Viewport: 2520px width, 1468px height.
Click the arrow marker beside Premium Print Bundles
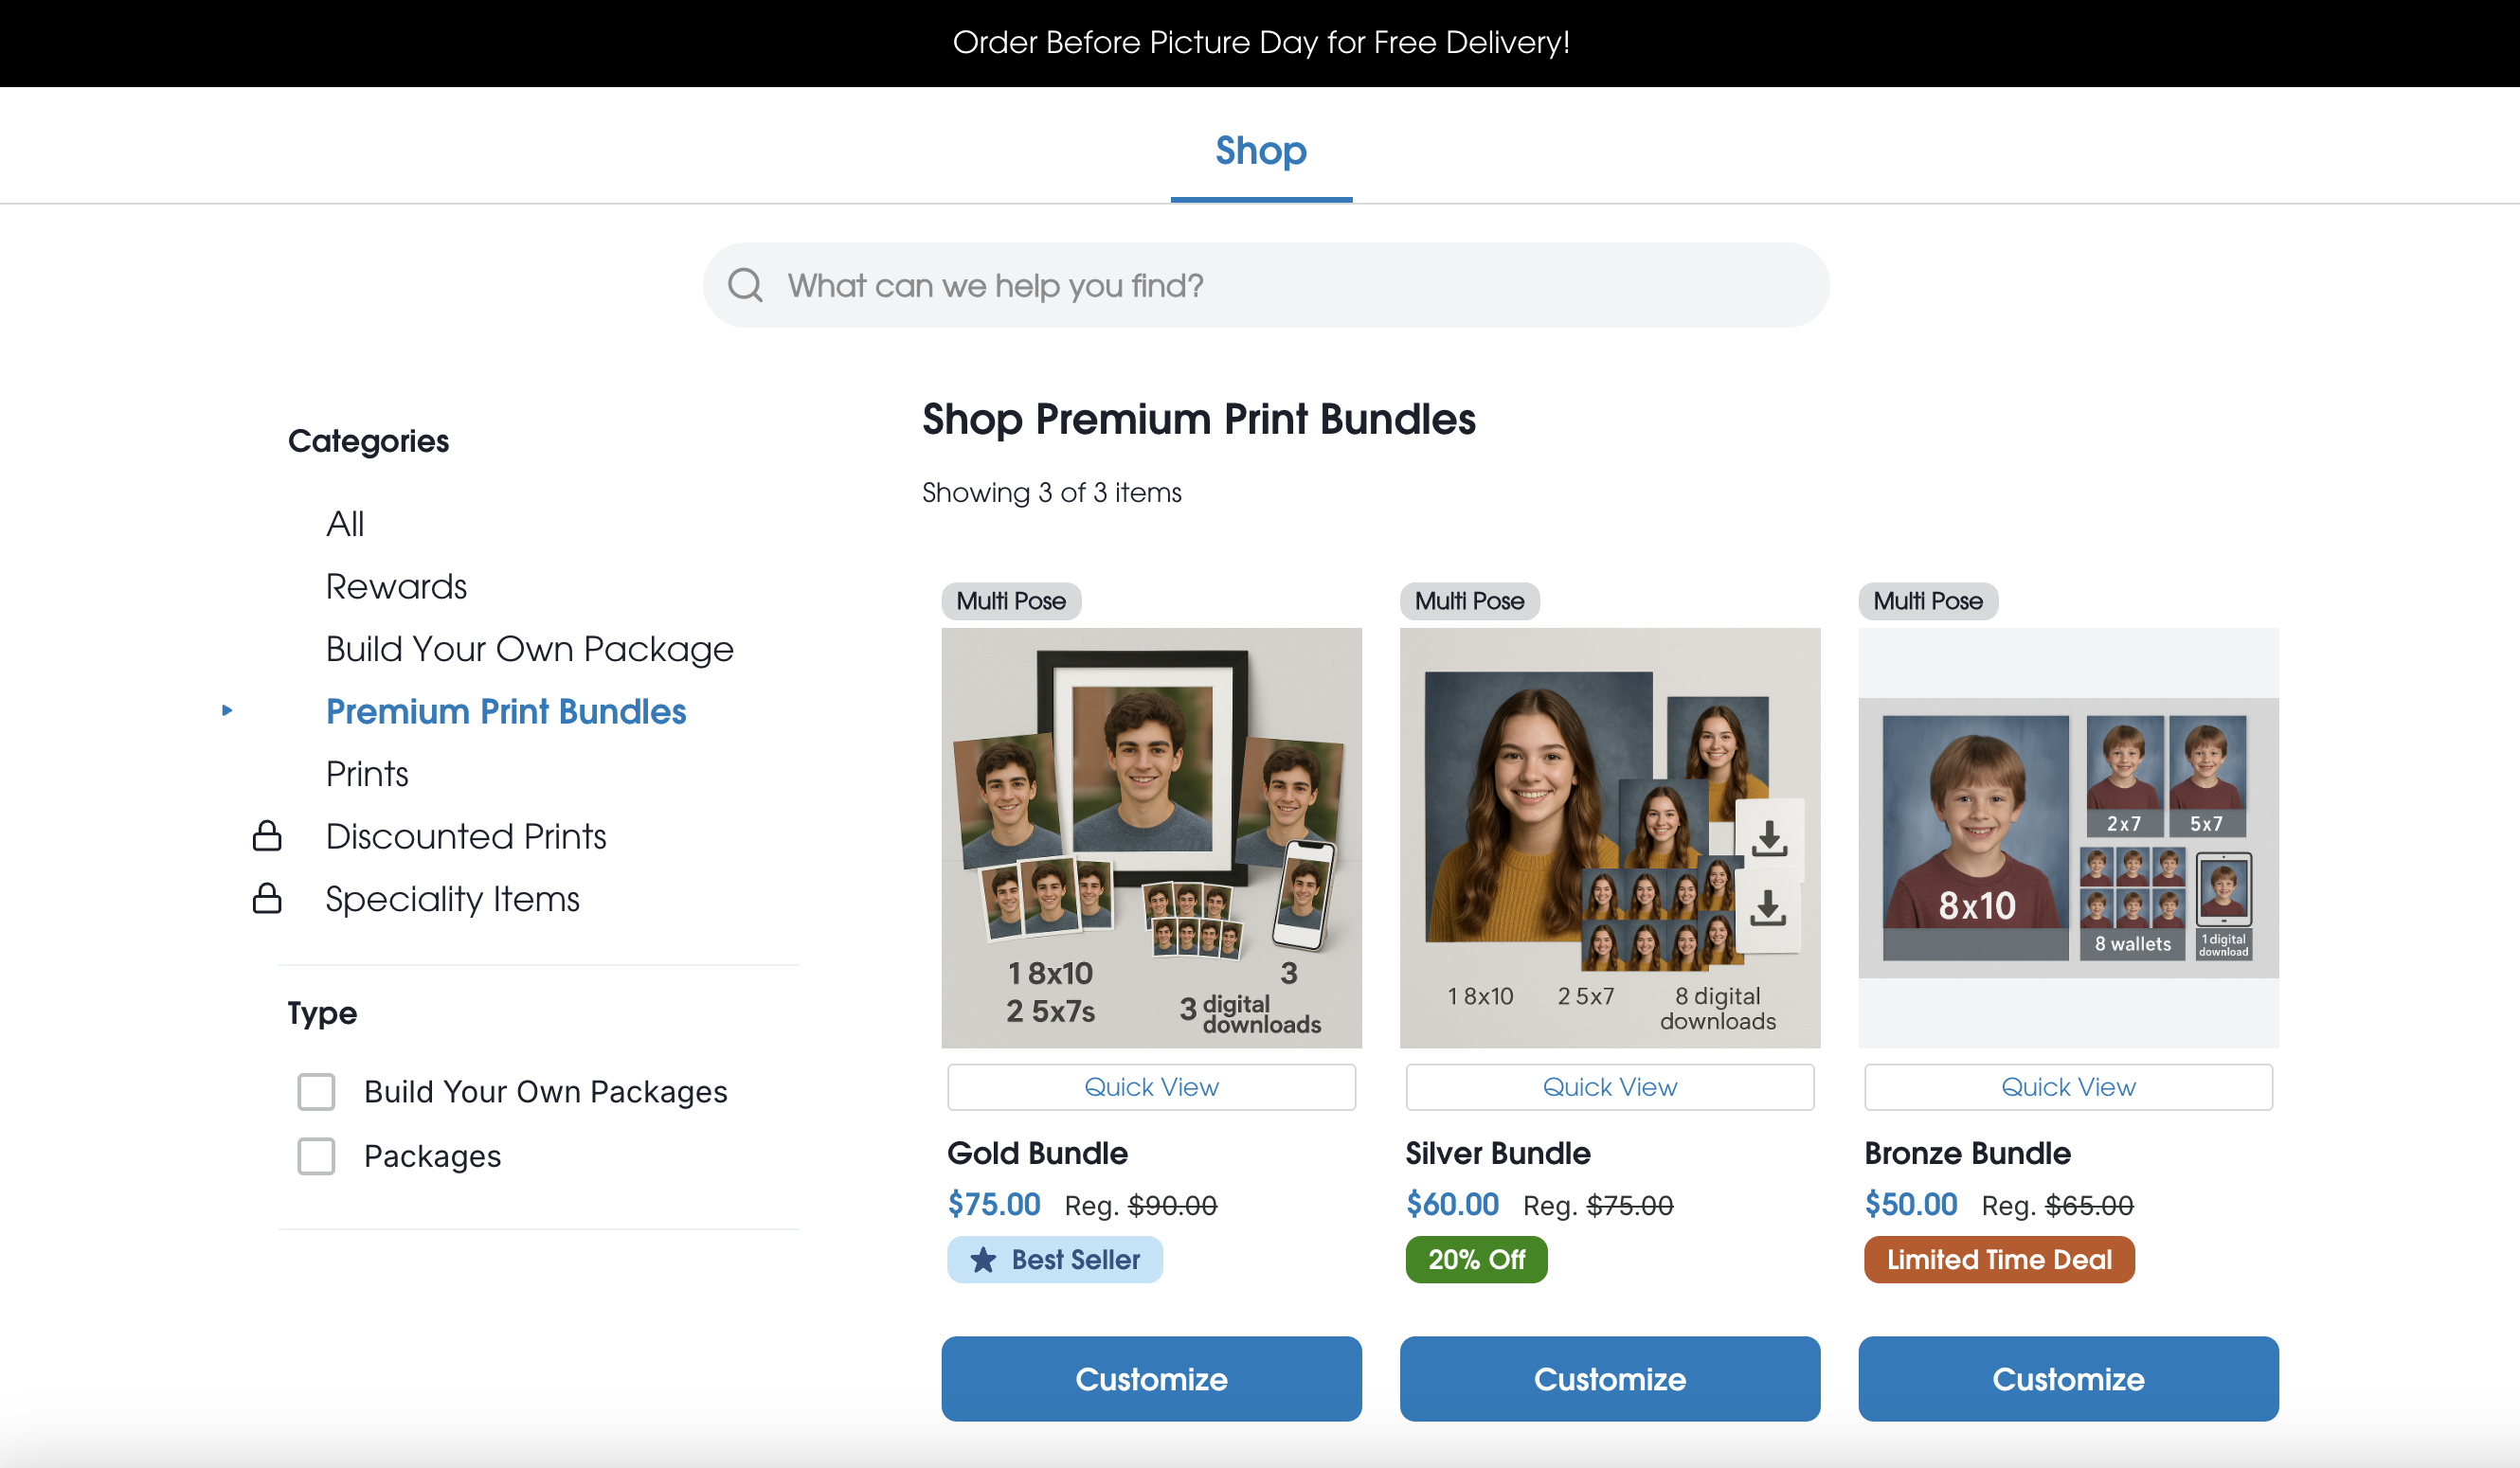tap(228, 711)
